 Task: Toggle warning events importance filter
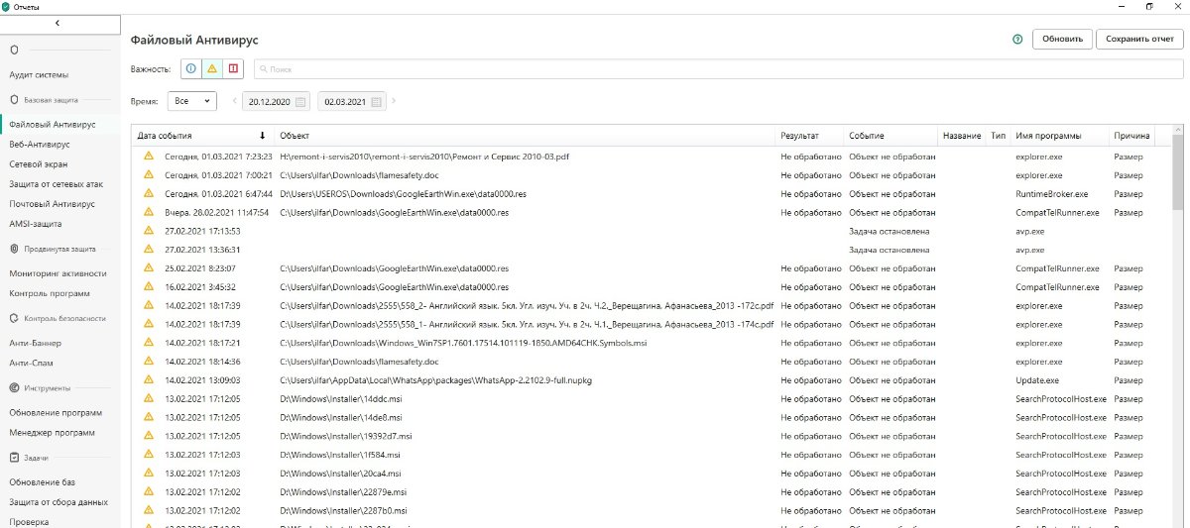(211, 69)
